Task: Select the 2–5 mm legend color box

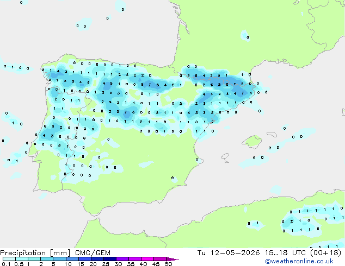Action: pos(47,259)
